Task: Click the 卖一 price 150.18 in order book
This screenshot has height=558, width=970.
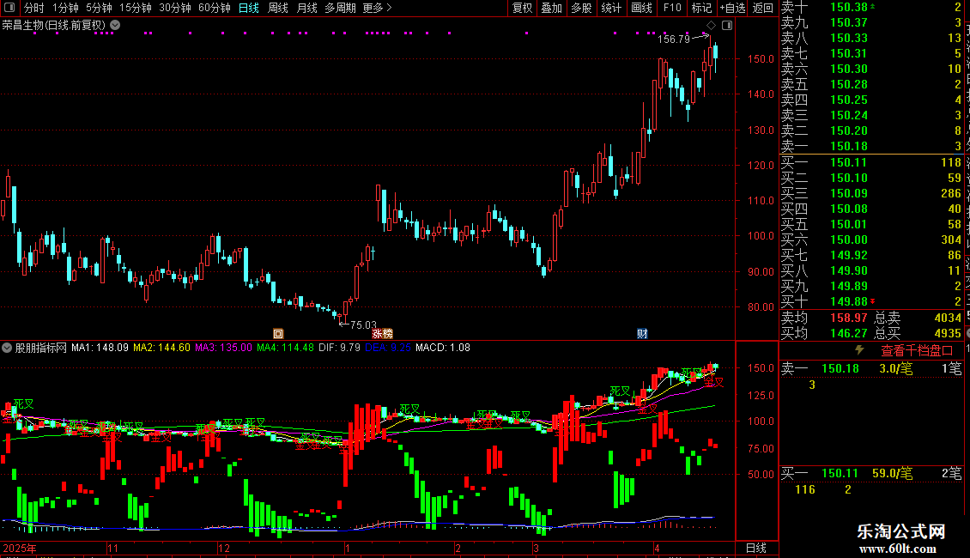Action: (x=849, y=146)
